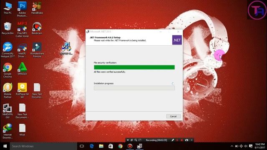Click the Recording timer text on Bandicam bar
The height and width of the screenshot is (150, 267).
(156, 140)
